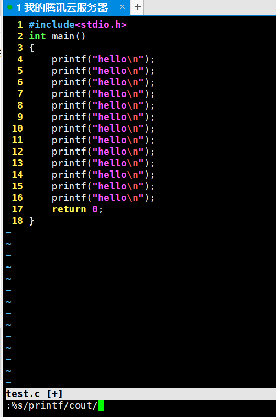This screenshot has height=417, width=276.
Task: Click the #include<stdio.h> line
Action: (x=78, y=25)
